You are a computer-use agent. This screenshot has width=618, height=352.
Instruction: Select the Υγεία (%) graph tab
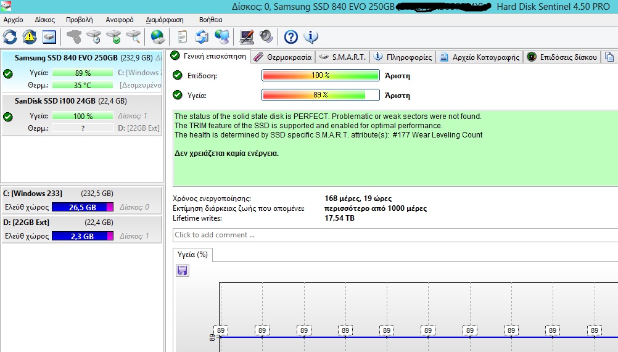click(x=192, y=255)
